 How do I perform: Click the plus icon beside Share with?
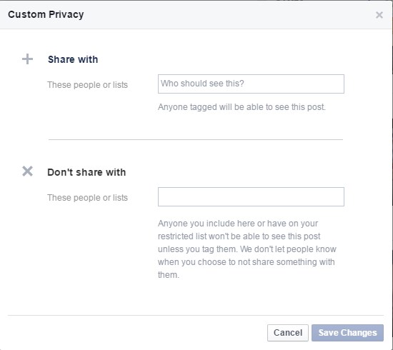27,59
